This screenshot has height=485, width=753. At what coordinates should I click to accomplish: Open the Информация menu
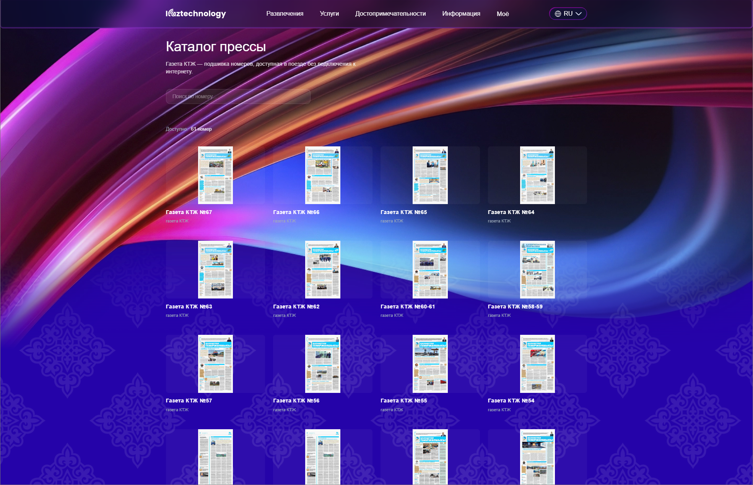coord(461,14)
